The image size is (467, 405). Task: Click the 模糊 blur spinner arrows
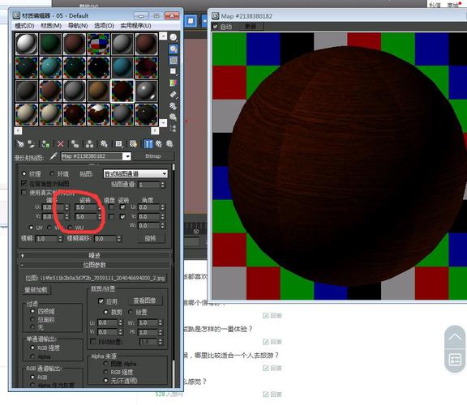(61, 239)
